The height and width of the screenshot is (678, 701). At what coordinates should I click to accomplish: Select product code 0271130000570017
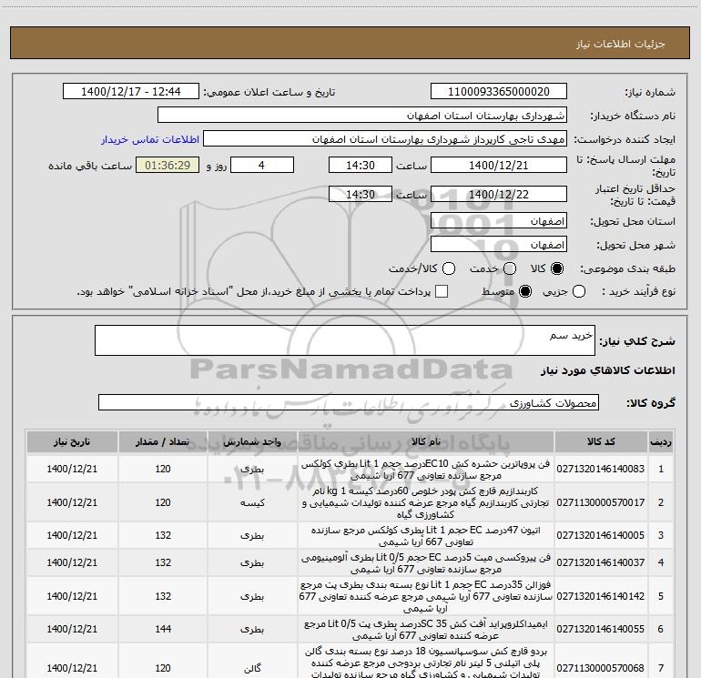coord(601,502)
